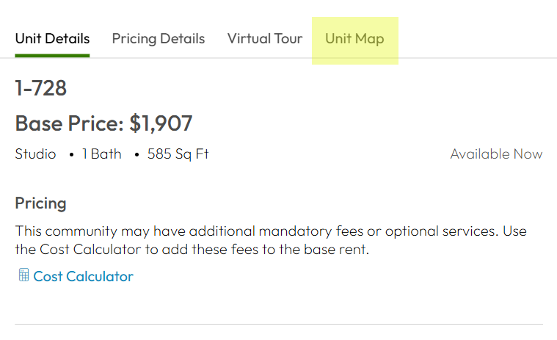
Task: Click the first line of the fees notice
Action: pyautogui.click(x=271, y=231)
